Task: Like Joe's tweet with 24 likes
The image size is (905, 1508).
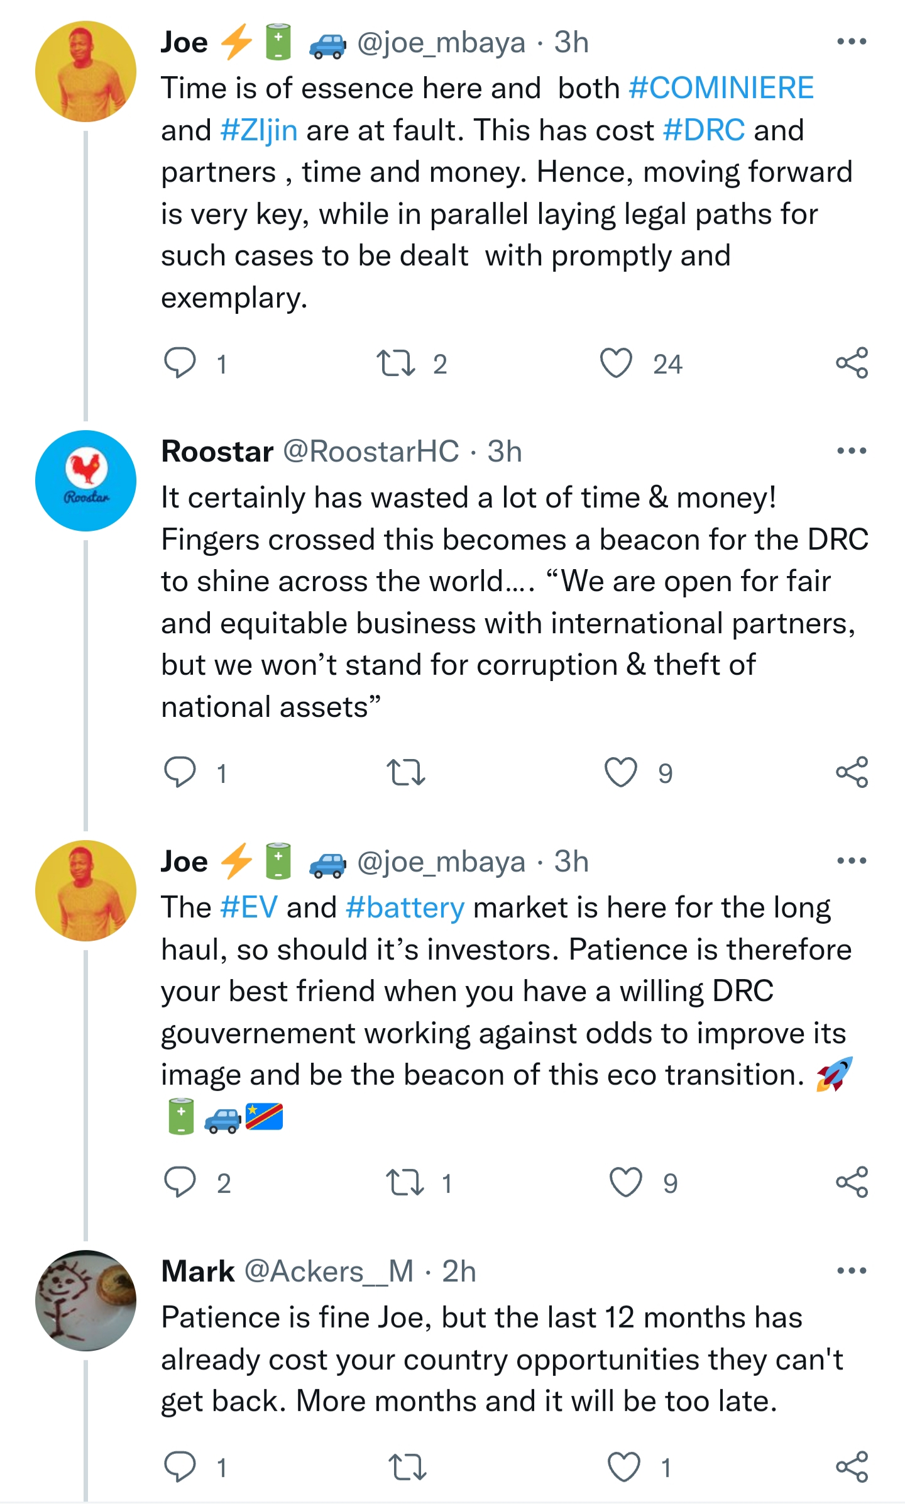Action: pyautogui.click(x=617, y=363)
